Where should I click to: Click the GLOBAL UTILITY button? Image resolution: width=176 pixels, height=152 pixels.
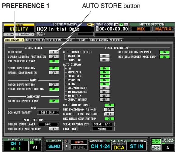(x=19, y=28)
